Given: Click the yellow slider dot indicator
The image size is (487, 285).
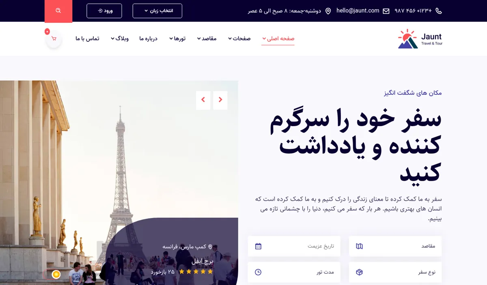Looking at the screenshot, I should click(56, 274).
